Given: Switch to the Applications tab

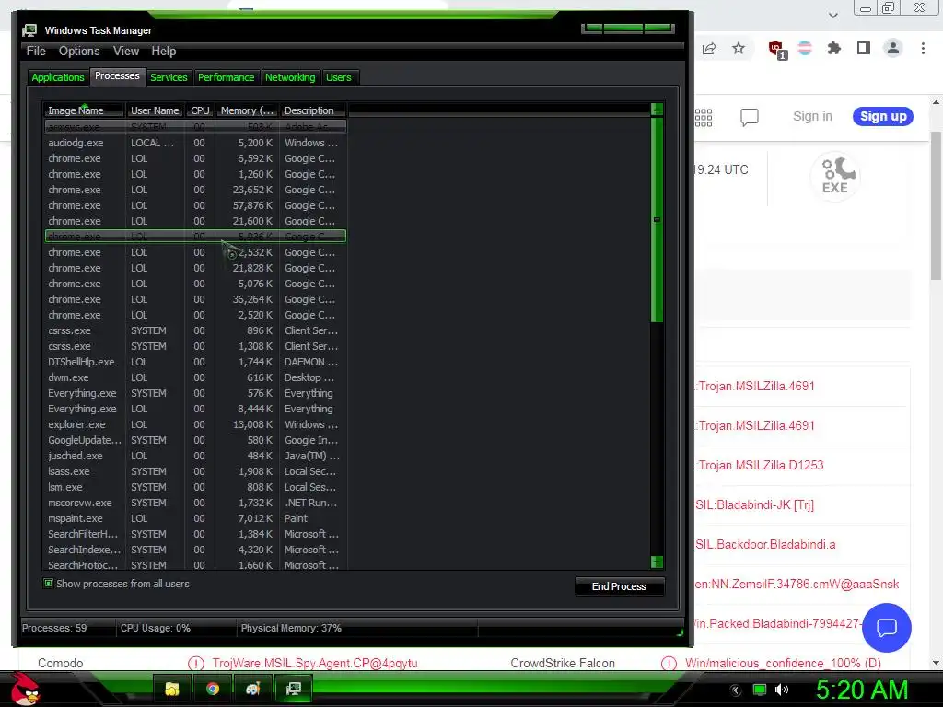Looking at the screenshot, I should click(x=58, y=77).
